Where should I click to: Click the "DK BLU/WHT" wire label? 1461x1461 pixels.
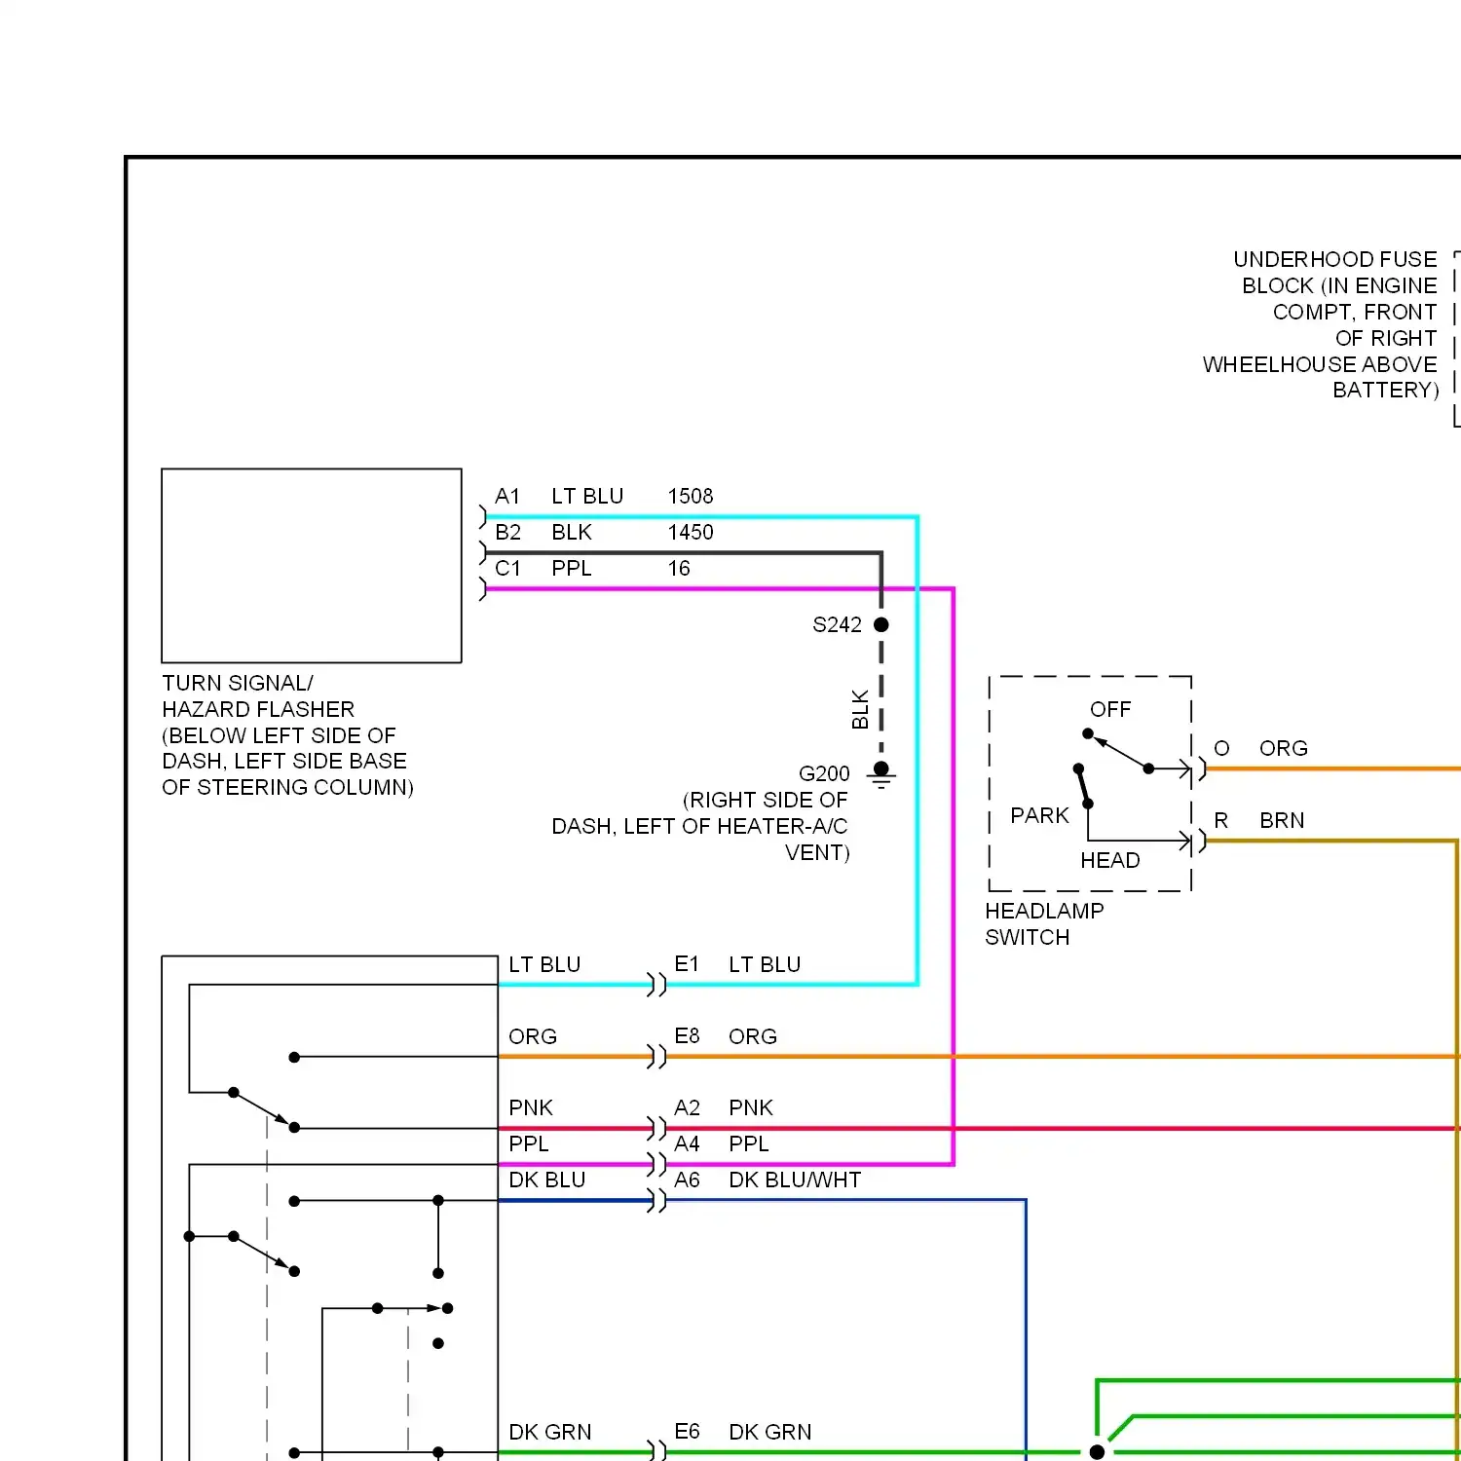(795, 1180)
